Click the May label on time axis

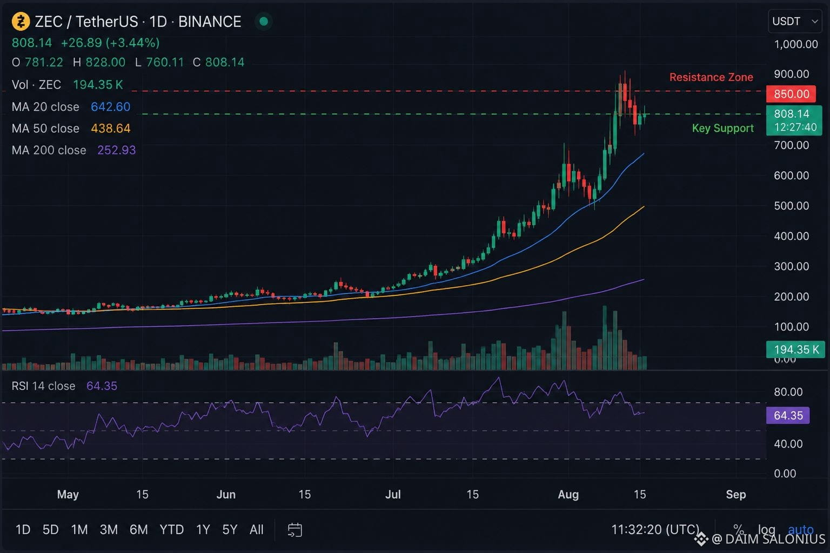[68, 495]
